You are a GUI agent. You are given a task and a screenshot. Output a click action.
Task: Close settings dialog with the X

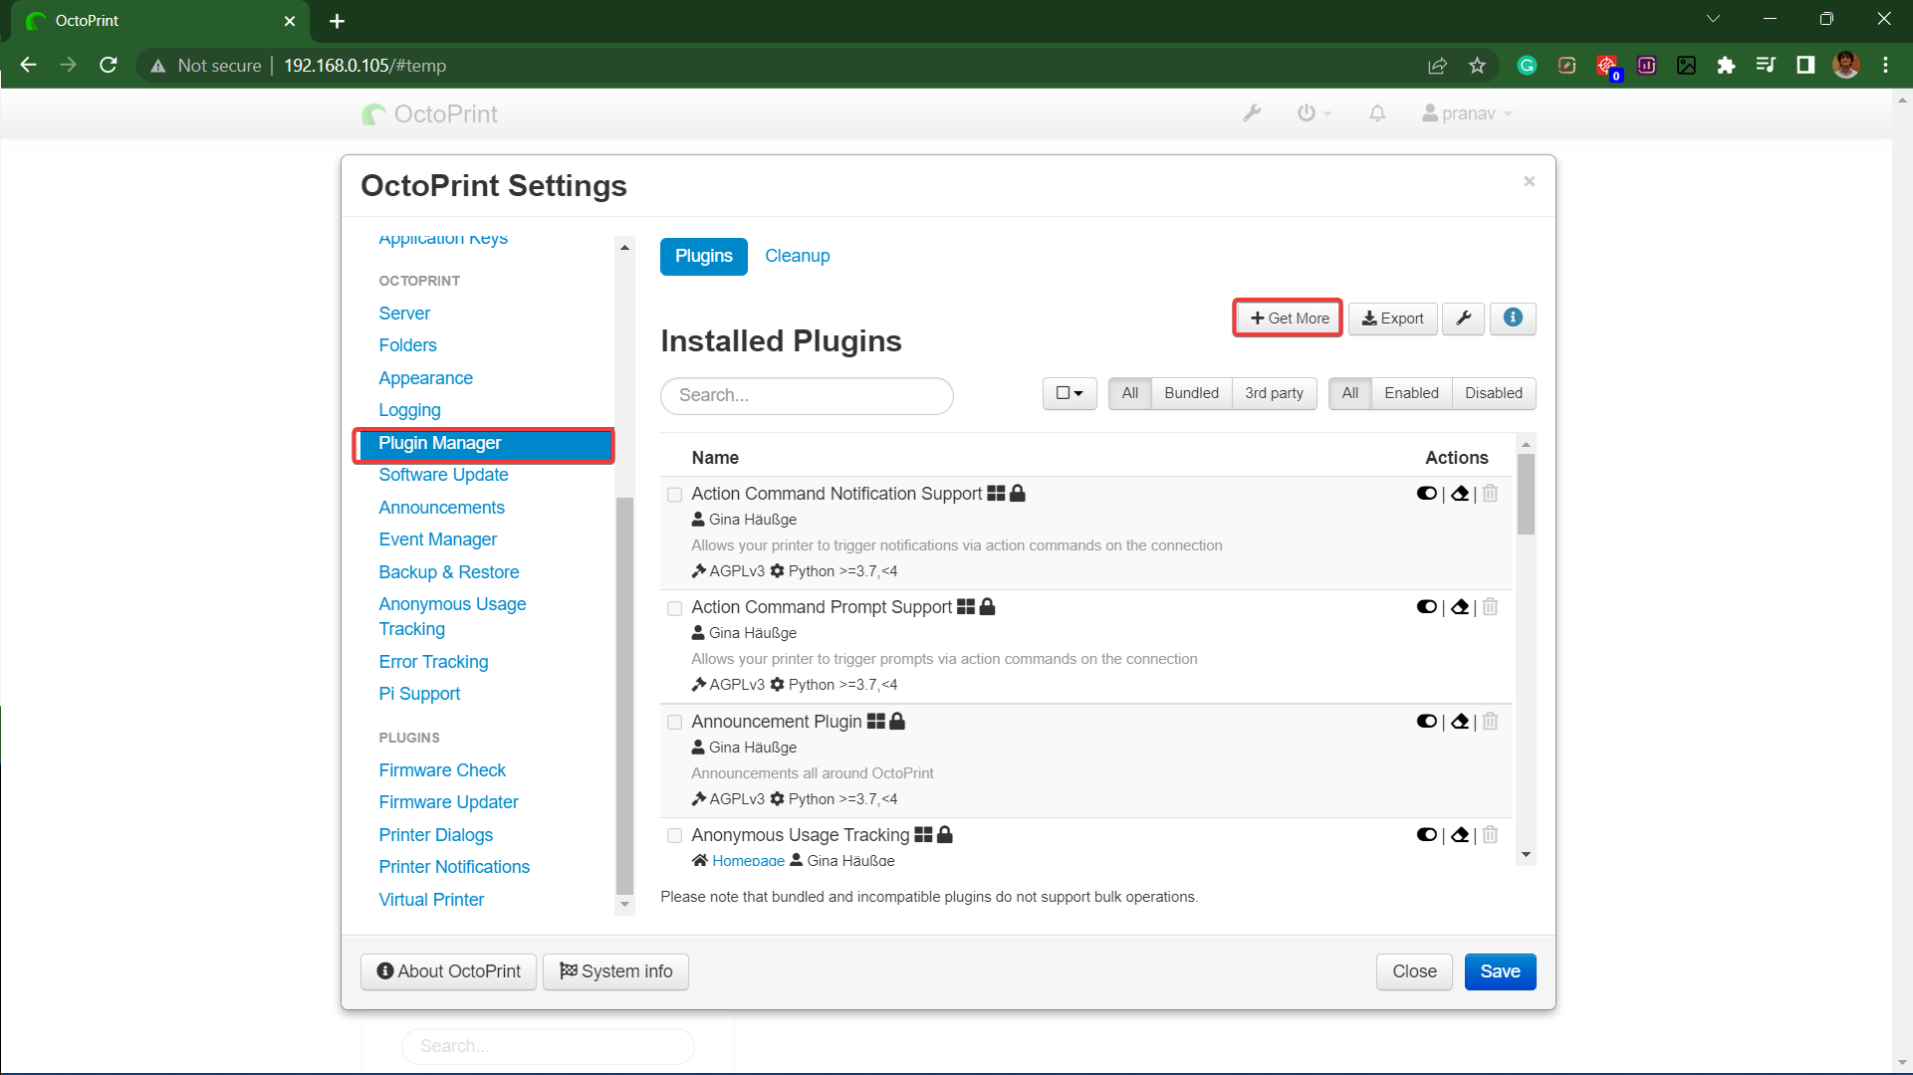point(1529,181)
